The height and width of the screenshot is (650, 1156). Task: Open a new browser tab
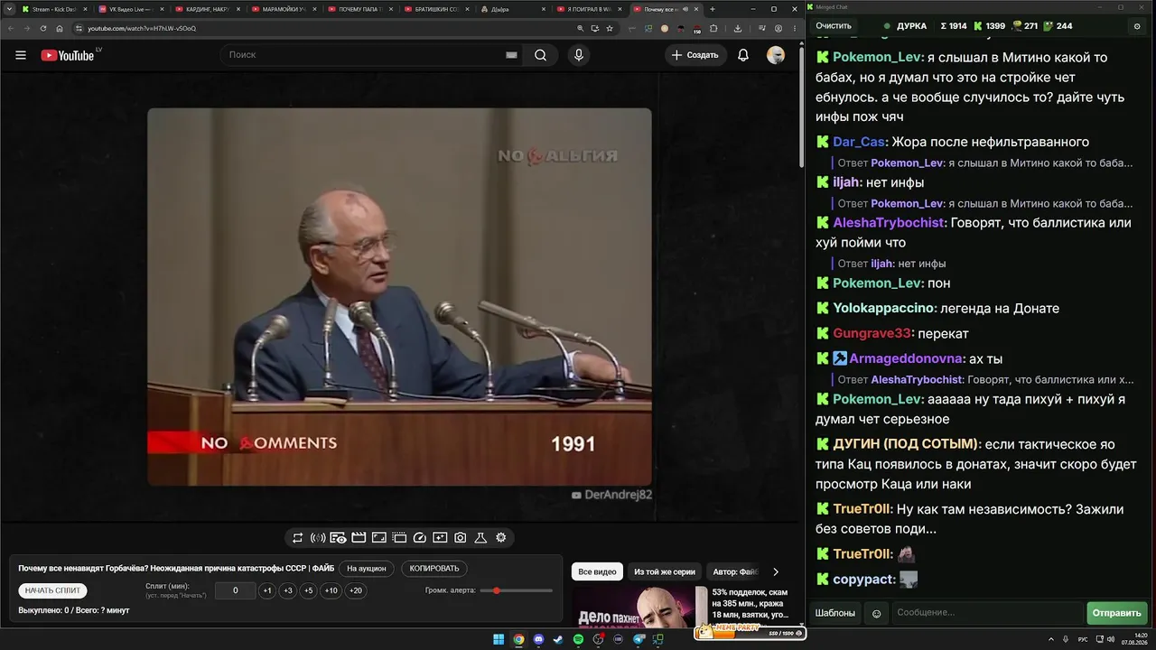click(x=713, y=9)
